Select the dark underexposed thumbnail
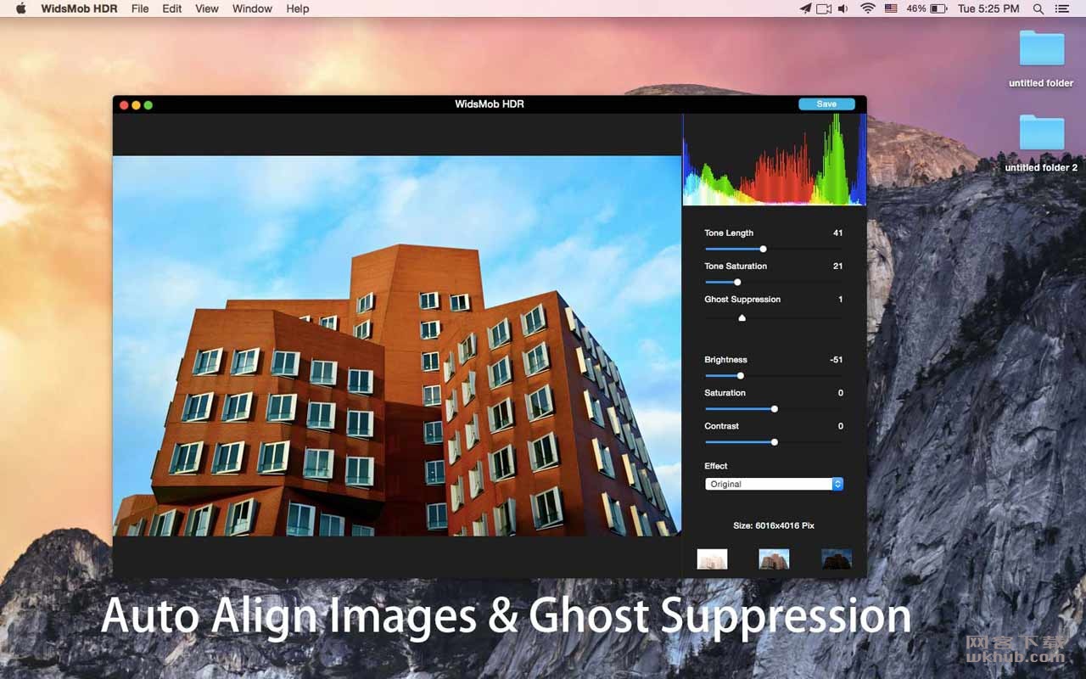The height and width of the screenshot is (679, 1086). point(837,558)
